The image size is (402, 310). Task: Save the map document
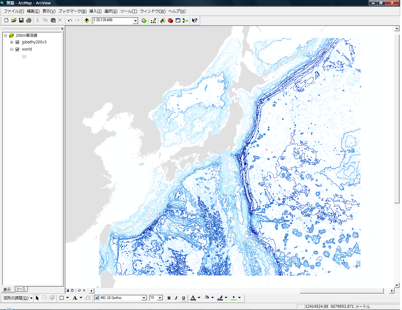tap(21, 21)
